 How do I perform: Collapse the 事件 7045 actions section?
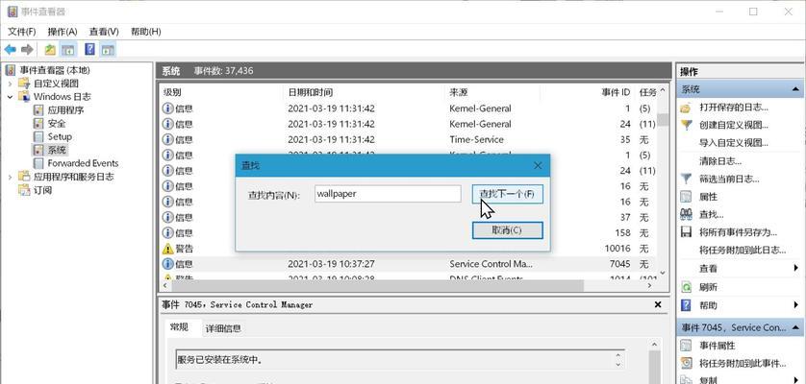pos(795,327)
